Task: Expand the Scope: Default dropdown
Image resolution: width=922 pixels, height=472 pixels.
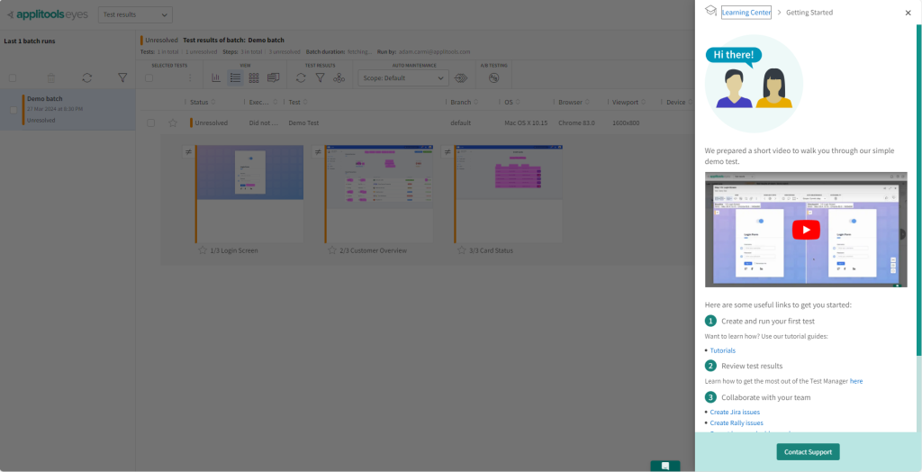Action: coord(402,78)
